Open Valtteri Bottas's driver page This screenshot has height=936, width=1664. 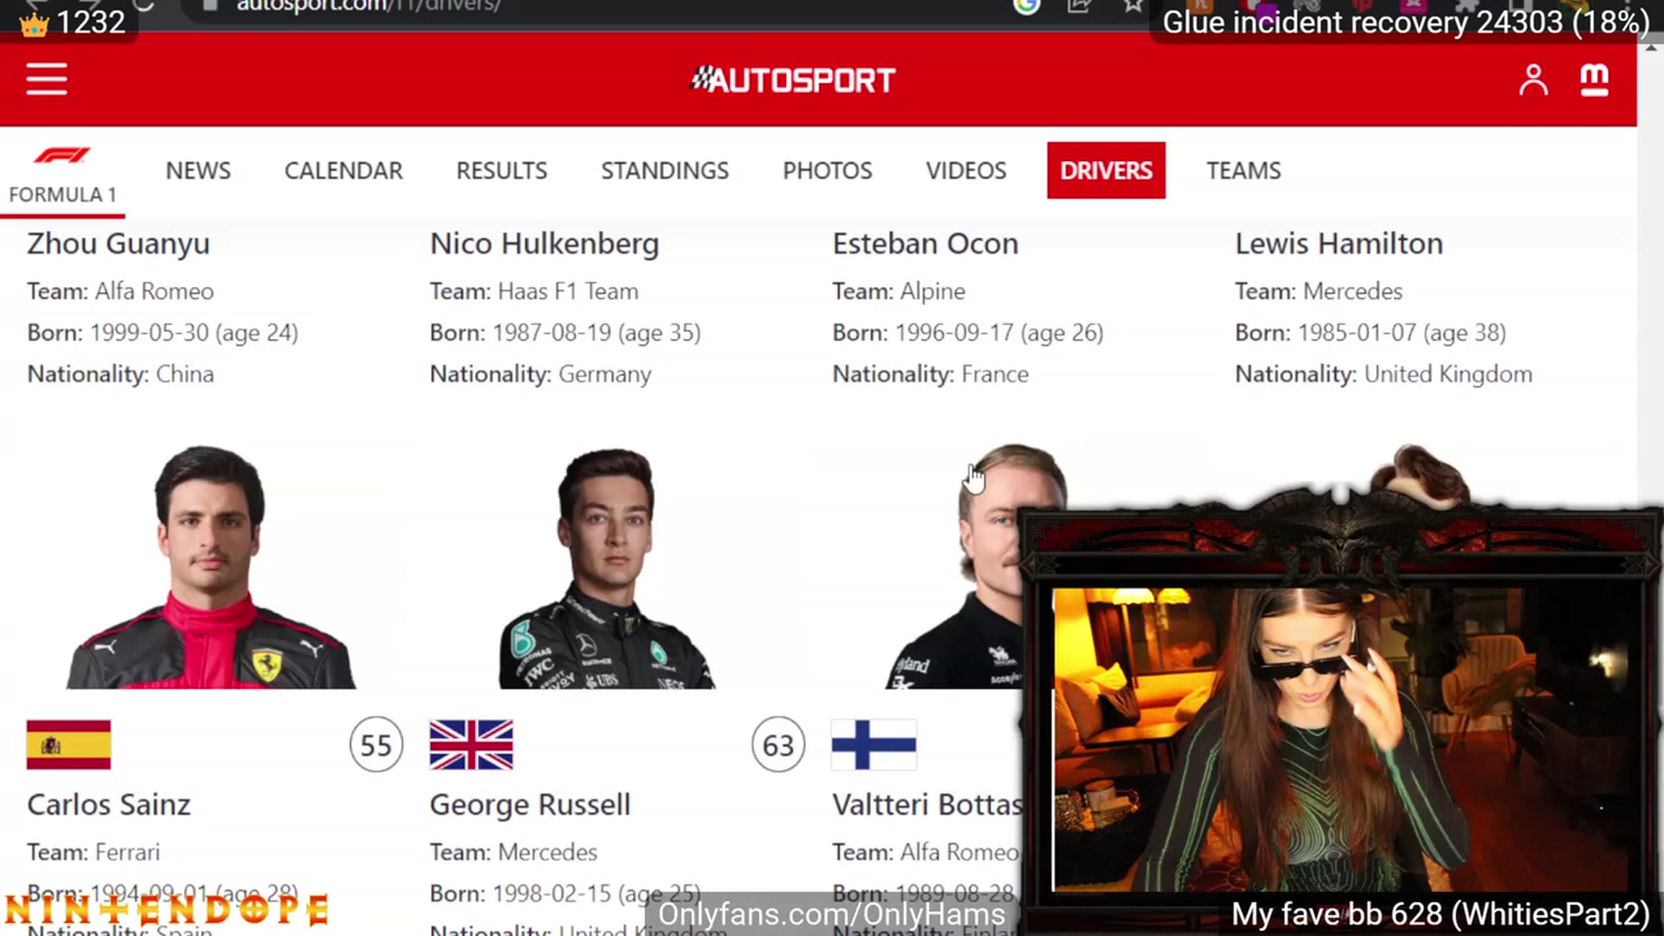927,804
